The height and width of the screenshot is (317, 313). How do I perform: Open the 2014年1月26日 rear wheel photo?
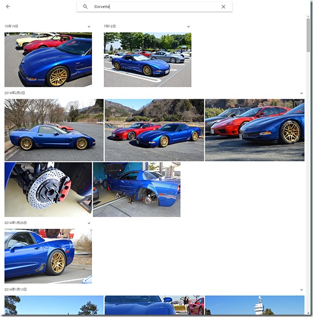(48, 256)
